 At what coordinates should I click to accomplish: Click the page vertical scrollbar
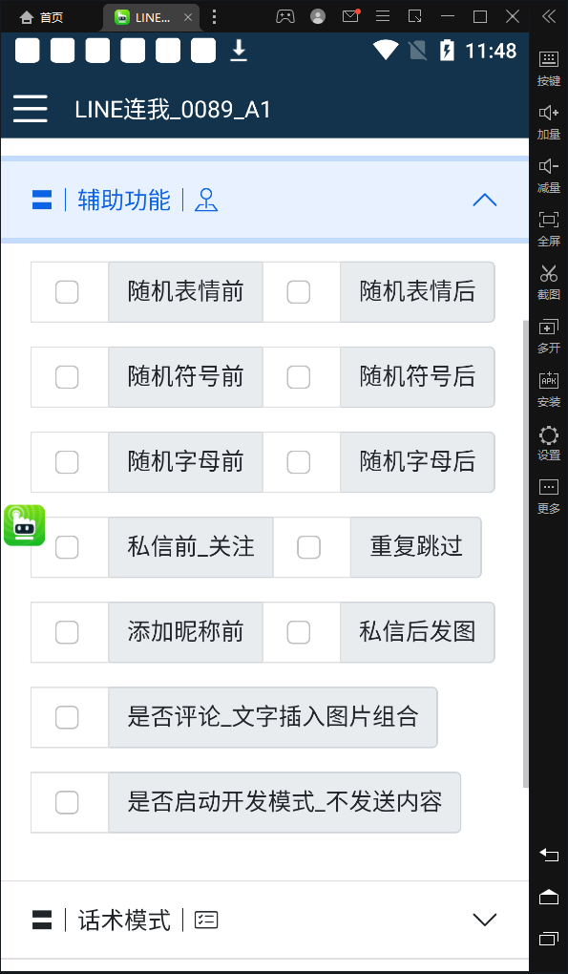(x=526, y=553)
